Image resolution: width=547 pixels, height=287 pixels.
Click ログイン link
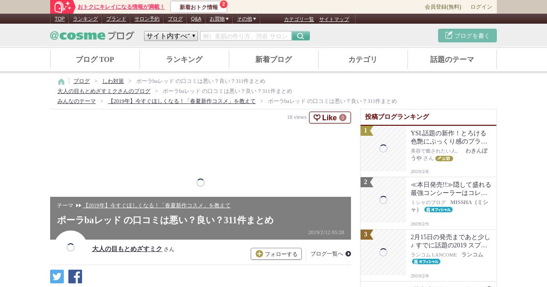pos(481,7)
